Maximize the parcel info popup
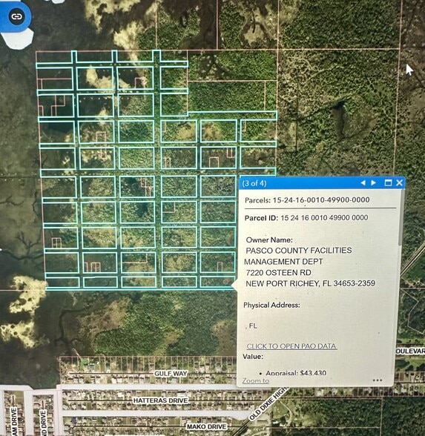Image resolution: width=425 pixels, height=436 pixels. (388, 182)
